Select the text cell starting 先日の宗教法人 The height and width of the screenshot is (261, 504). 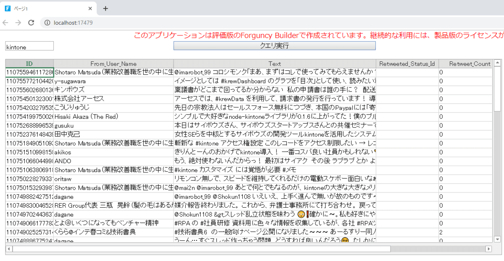[x=275, y=108]
